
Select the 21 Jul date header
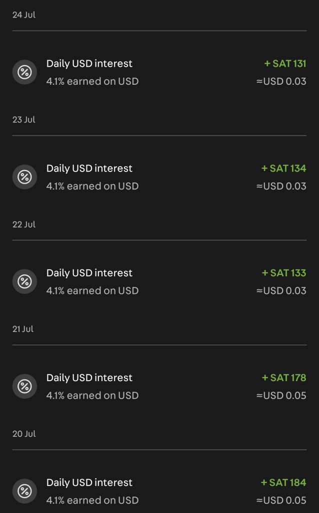(x=23, y=329)
